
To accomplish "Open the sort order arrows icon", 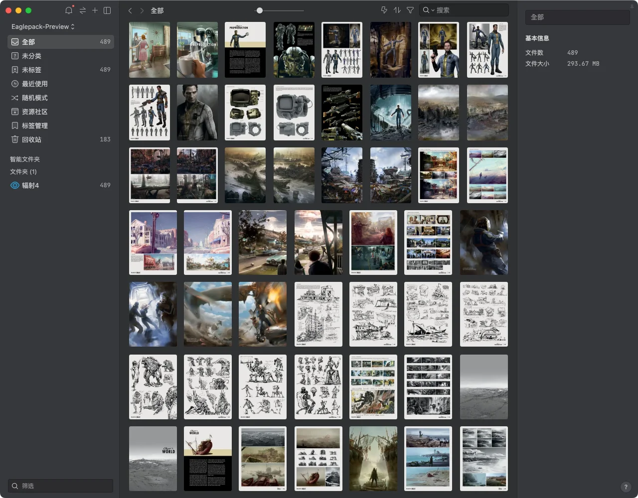I will point(397,10).
